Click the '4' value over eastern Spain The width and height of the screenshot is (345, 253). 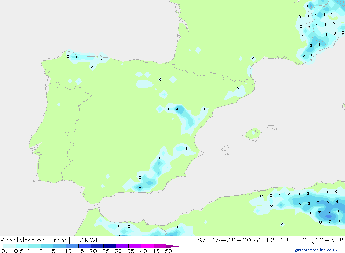pyautogui.click(x=177, y=109)
